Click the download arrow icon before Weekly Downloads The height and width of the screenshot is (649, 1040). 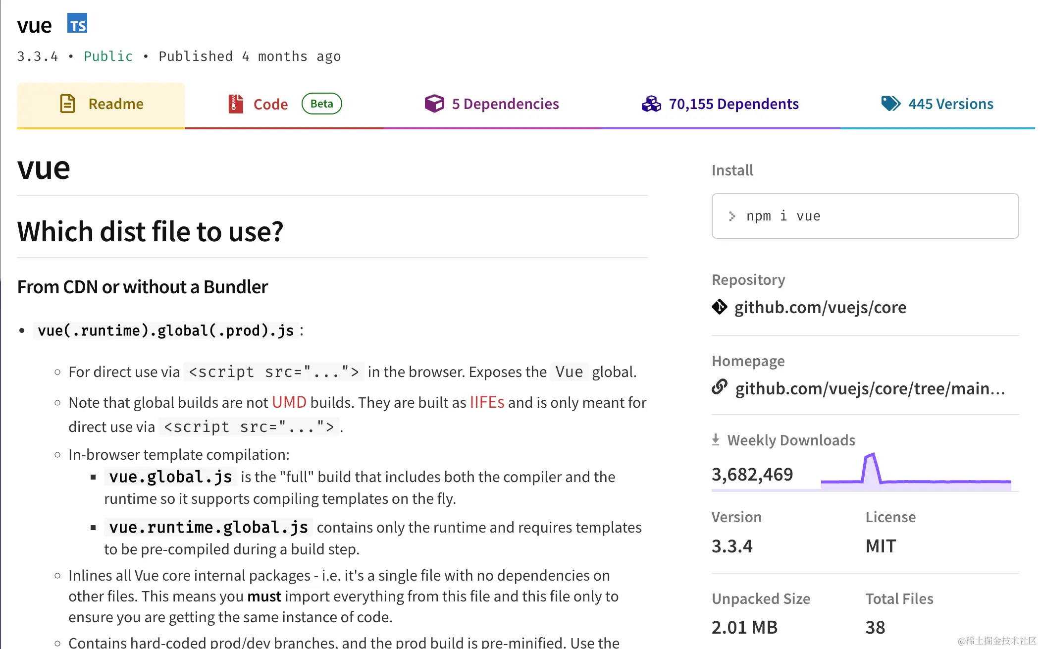[717, 439]
